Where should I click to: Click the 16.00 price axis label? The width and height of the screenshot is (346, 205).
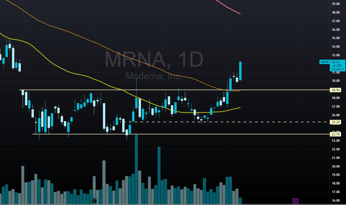[x=336, y=201]
